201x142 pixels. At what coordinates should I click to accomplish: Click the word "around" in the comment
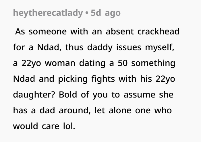click(75, 110)
